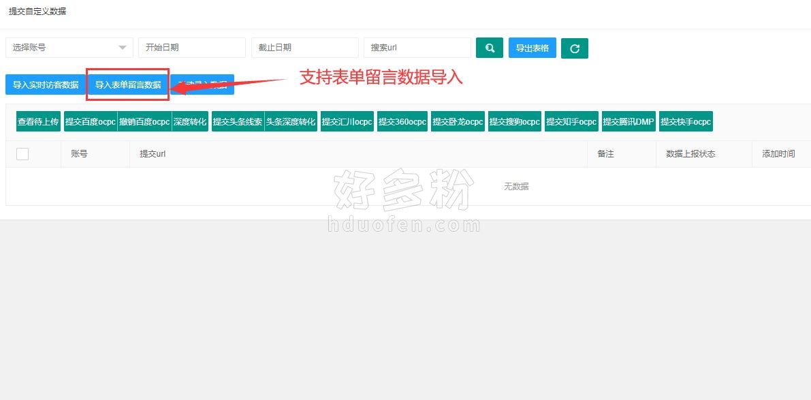This screenshot has width=811, height=400.
Task: Click the 查看待上传 button
Action: tap(39, 121)
